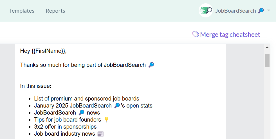Click the newspaper emoji after industry news
Viewport: 276px width, 139px height.
pos(100,134)
